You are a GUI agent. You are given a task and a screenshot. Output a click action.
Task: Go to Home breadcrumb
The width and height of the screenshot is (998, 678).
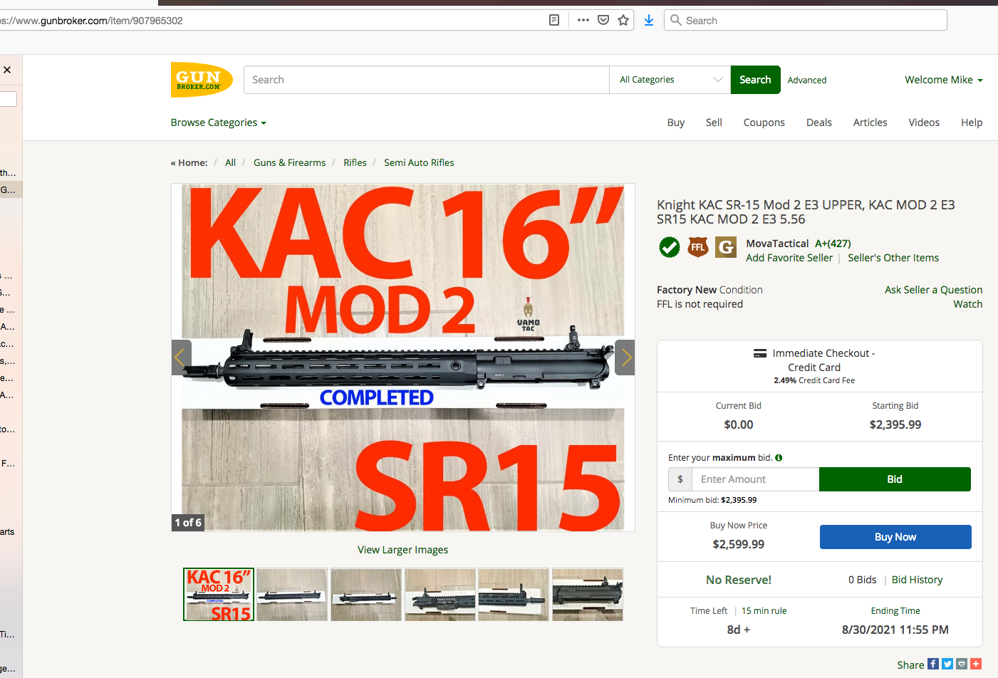[192, 162]
